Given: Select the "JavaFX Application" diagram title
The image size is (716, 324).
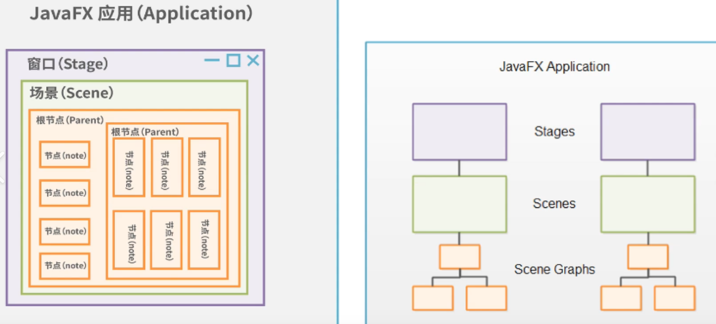Looking at the screenshot, I should 554,67.
